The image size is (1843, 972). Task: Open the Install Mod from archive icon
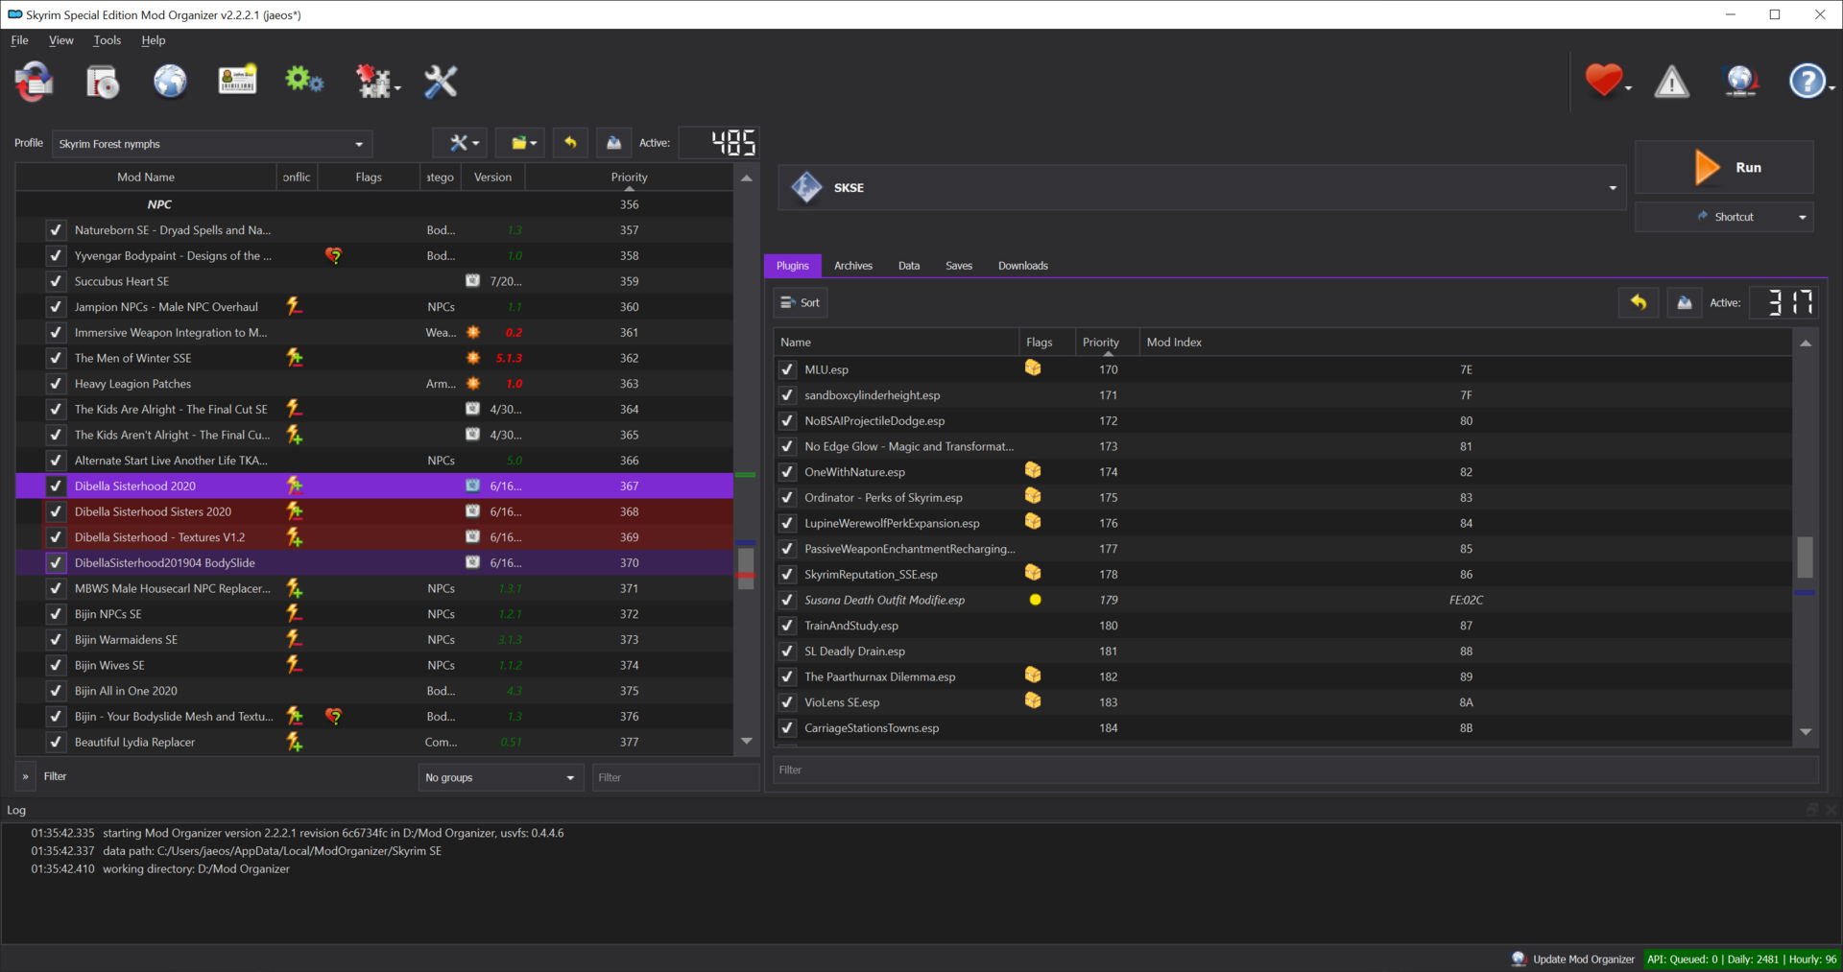[102, 82]
